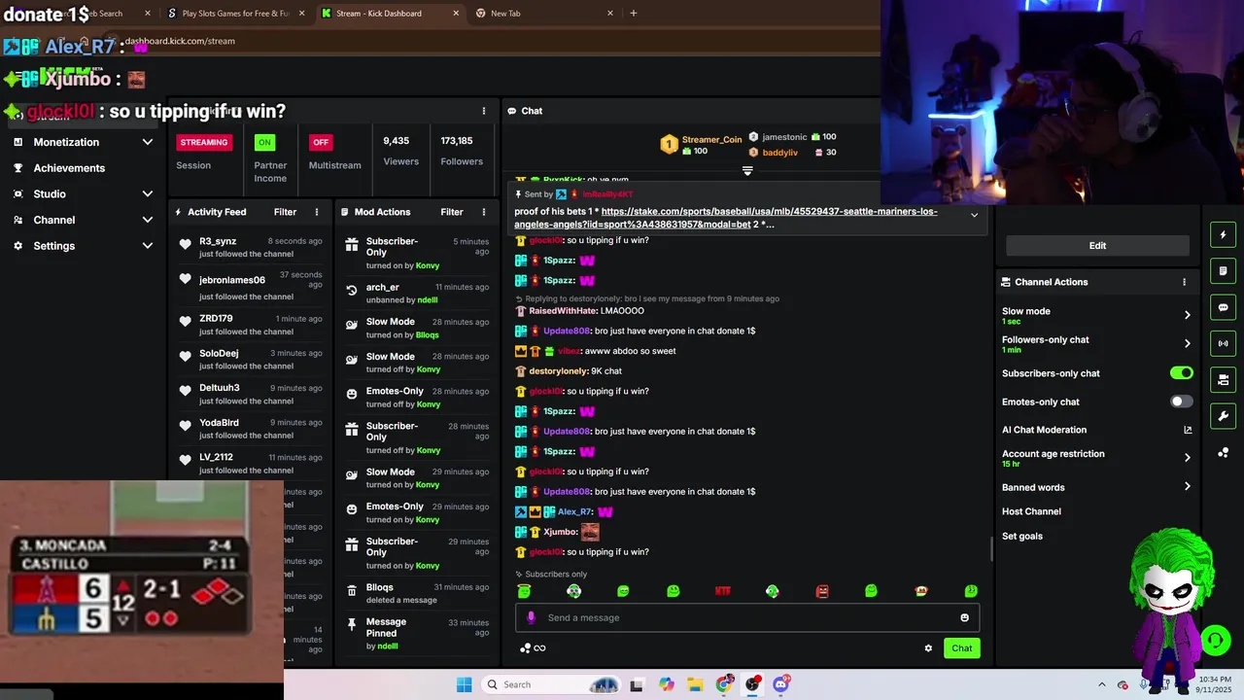Open Banned words chevron
1244x700 pixels.
1187,487
